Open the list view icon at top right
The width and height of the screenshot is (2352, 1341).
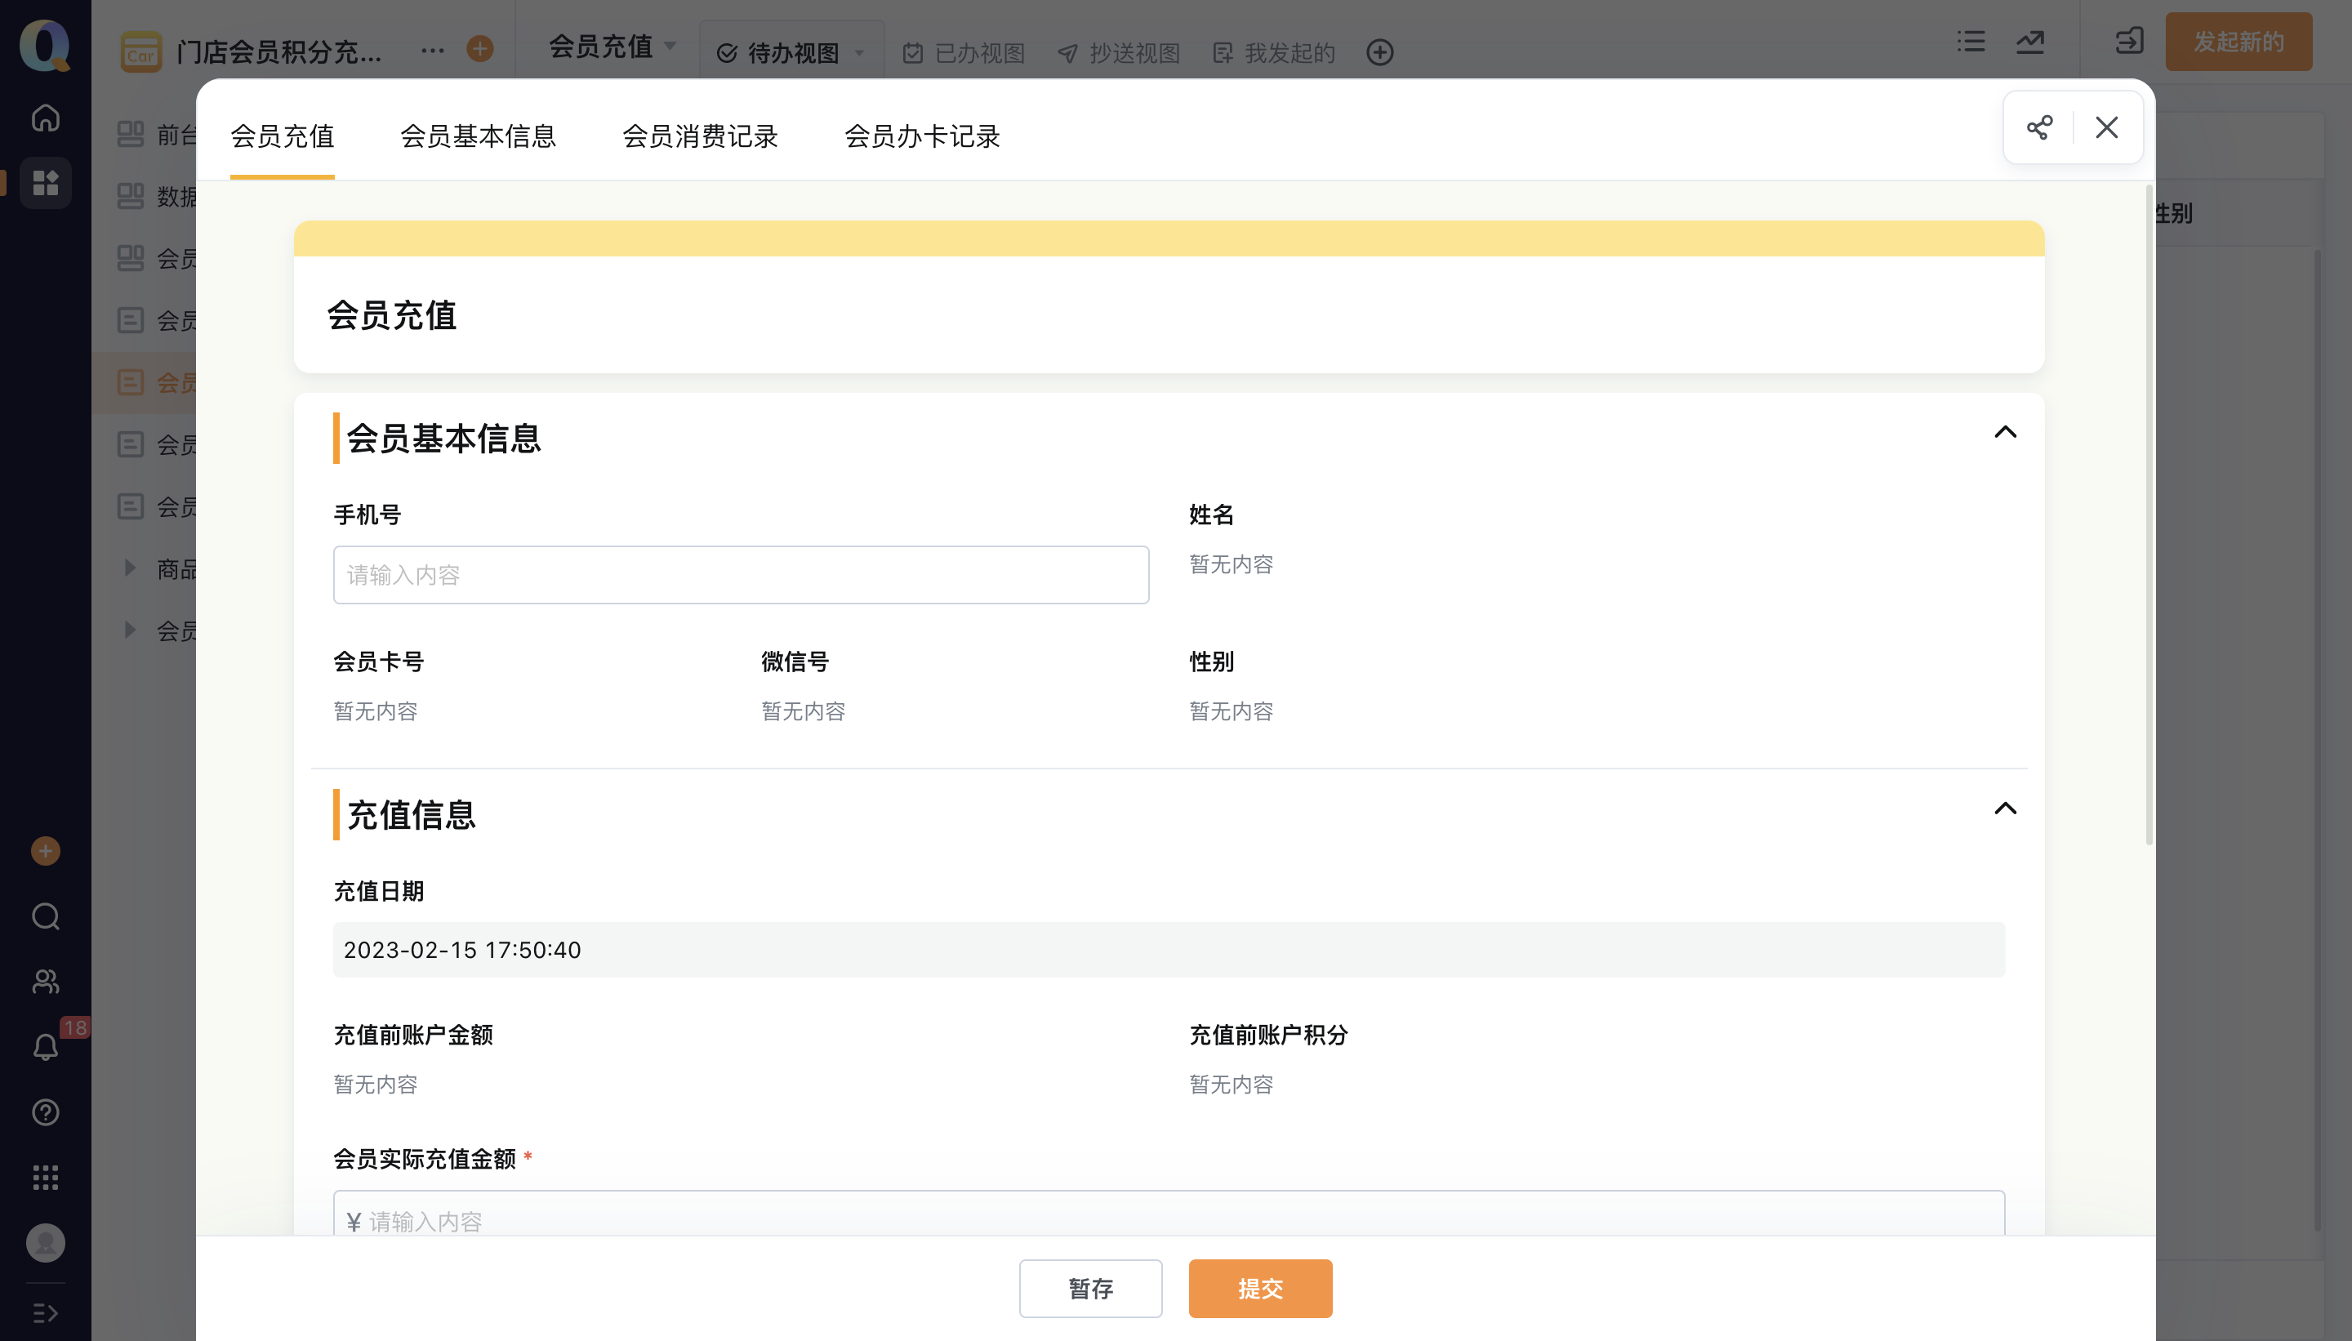point(1971,42)
